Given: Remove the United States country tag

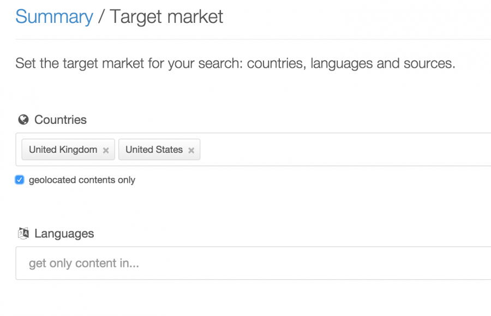Looking at the screenshot, I should point(191,150).
